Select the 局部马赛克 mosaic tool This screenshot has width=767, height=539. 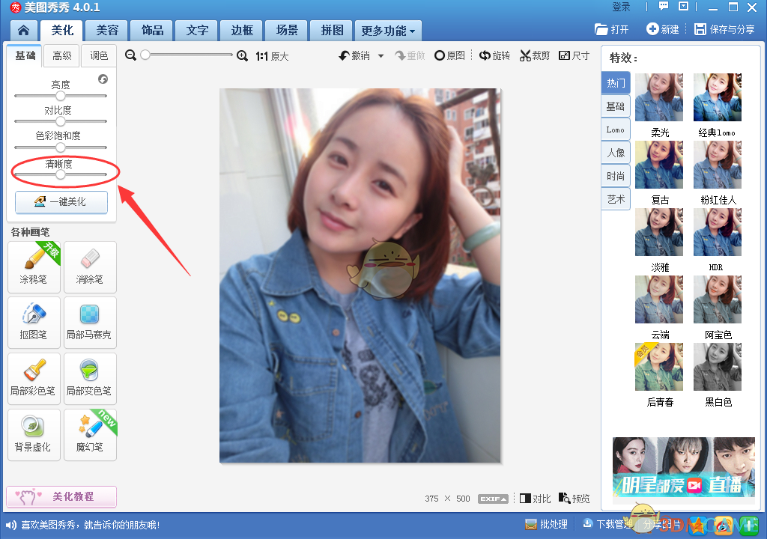89,323
